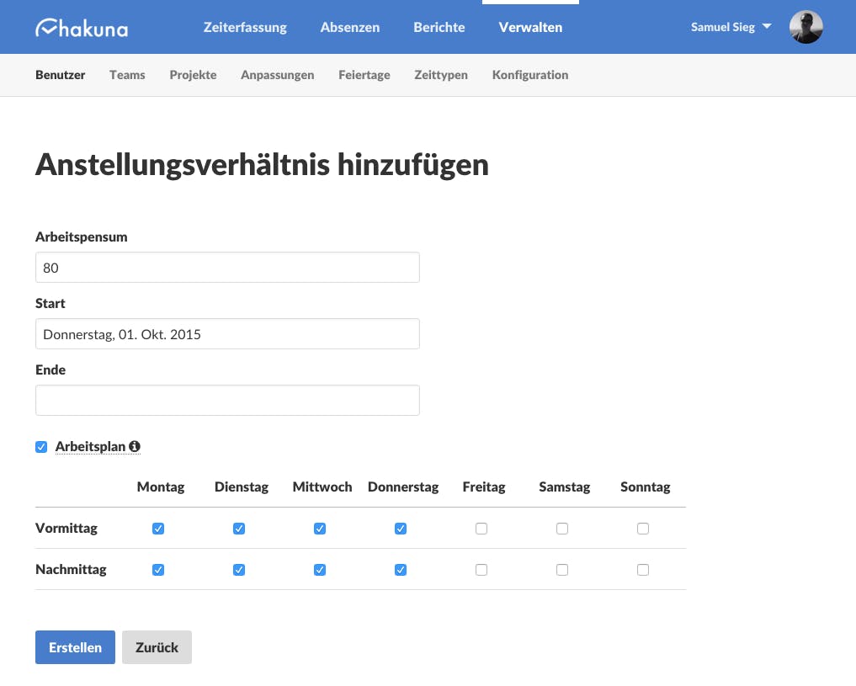Uncheck Dienstag Vormittag
856x686 pixels.
pyautogui.click(x=239, y=529)
